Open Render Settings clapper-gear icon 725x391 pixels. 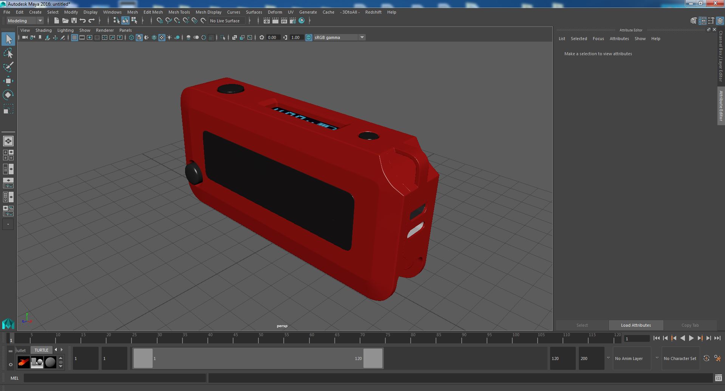293,21
